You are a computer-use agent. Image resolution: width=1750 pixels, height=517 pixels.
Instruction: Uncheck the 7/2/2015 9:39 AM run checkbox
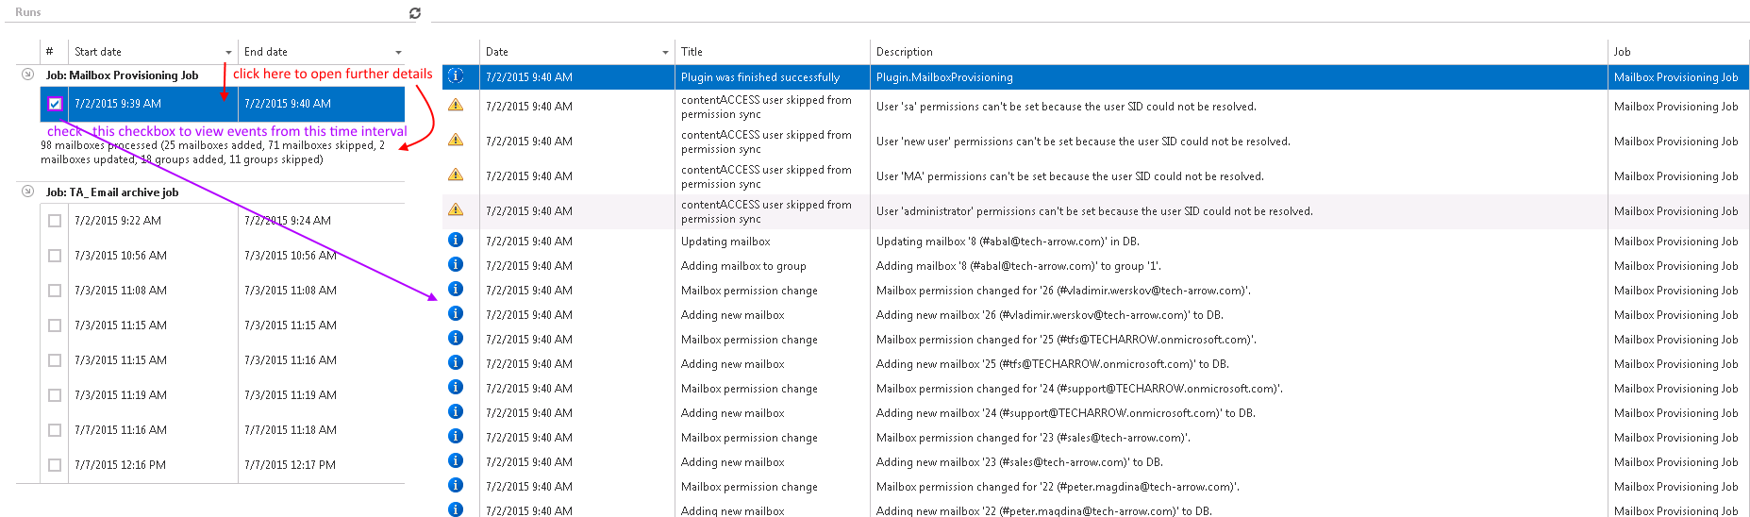pos(55,104)
